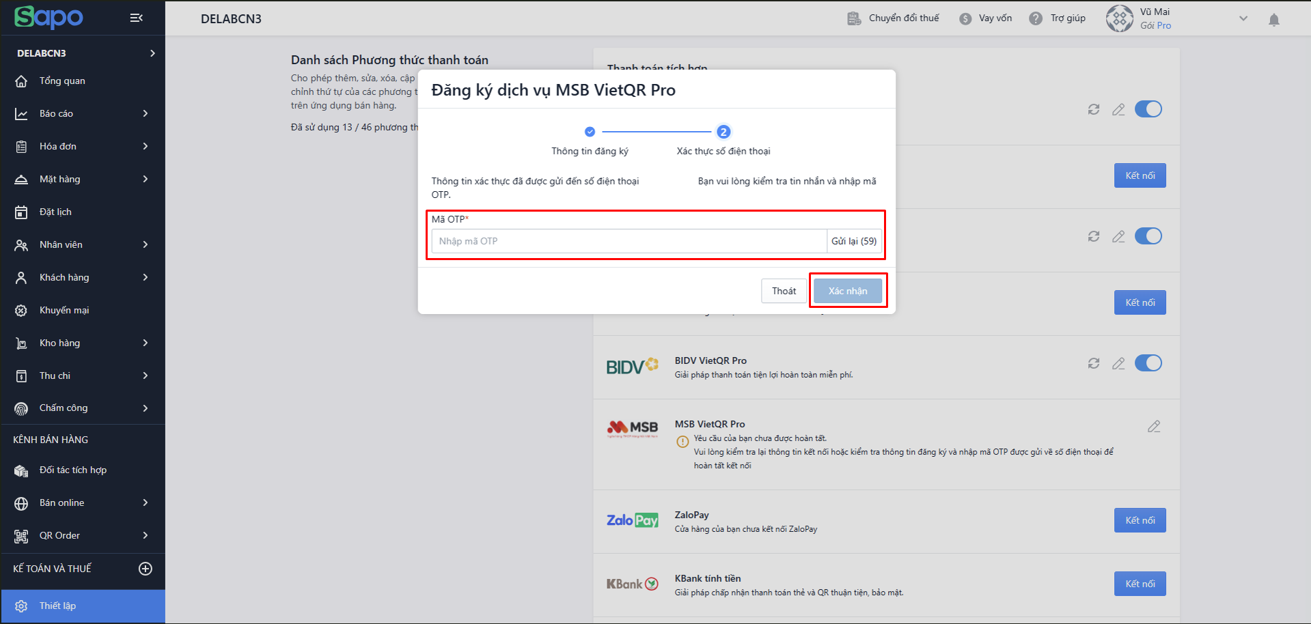Click the ZaloPay logo
Screen dimensions: 1311x624
(633, 520)
